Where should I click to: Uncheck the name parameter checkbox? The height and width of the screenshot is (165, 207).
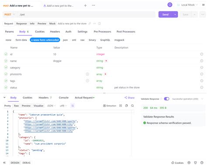click(6, 61)
